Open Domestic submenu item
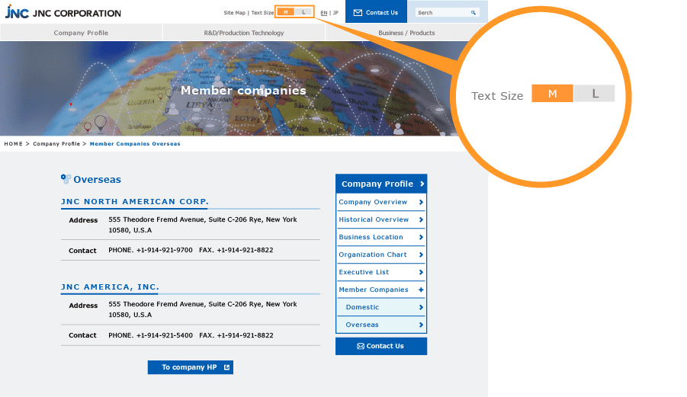 pyautogui.click(x=381, y=307)
